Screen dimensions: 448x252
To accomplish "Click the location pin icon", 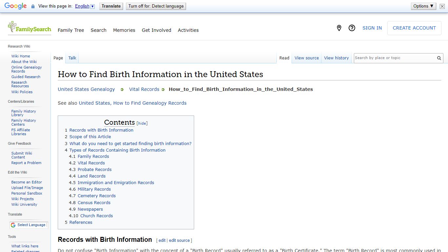I will (x=339, y=28).
